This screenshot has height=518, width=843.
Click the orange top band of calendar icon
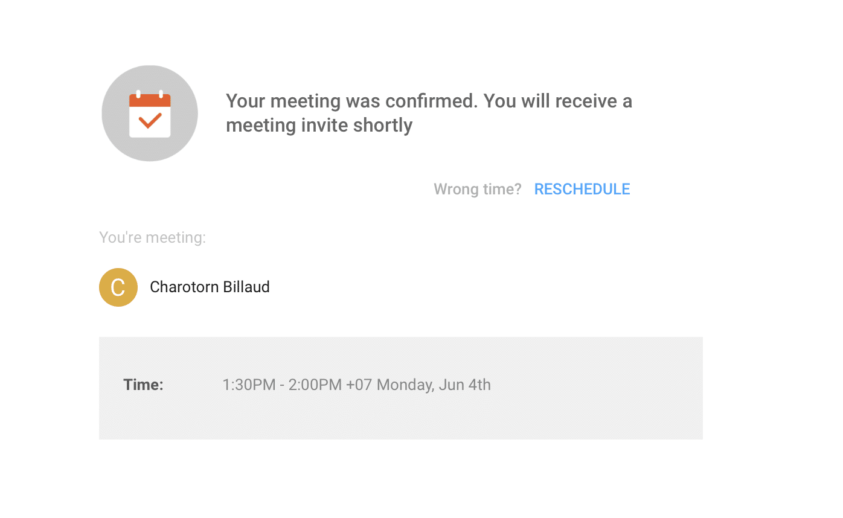[x=150, y=101]
